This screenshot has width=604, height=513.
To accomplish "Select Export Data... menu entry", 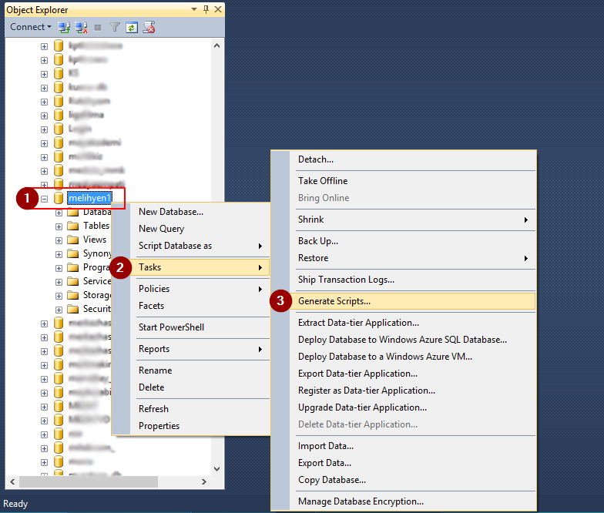I will (324, 463).
